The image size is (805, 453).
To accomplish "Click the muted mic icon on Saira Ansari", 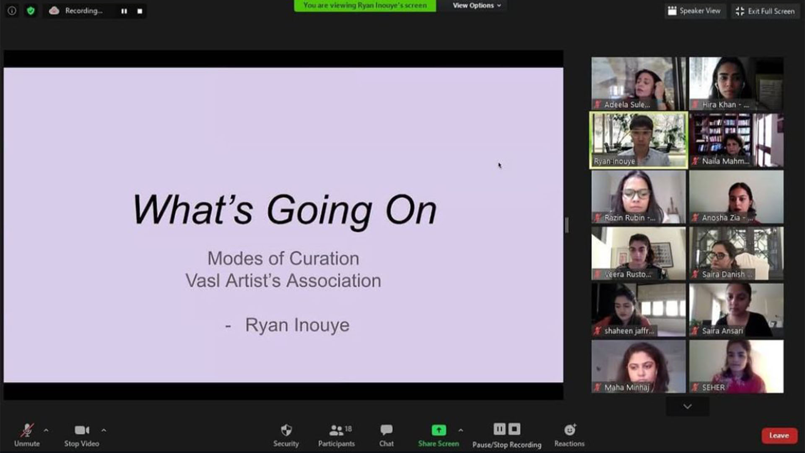I will [x=695, y=331].
